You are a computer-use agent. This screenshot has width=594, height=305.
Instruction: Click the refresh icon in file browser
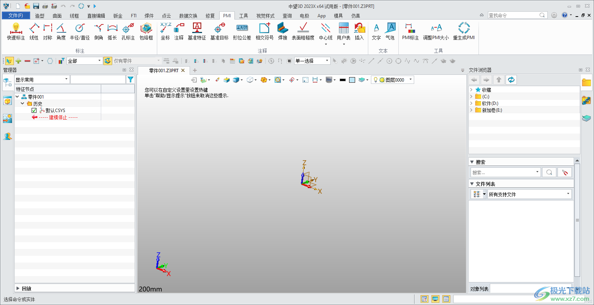511,80
